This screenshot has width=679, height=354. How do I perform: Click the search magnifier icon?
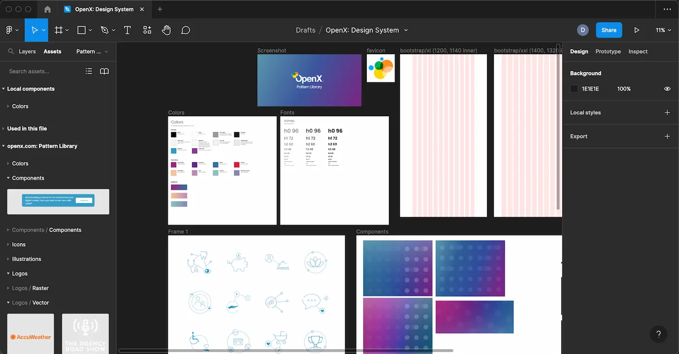(11, 51)
